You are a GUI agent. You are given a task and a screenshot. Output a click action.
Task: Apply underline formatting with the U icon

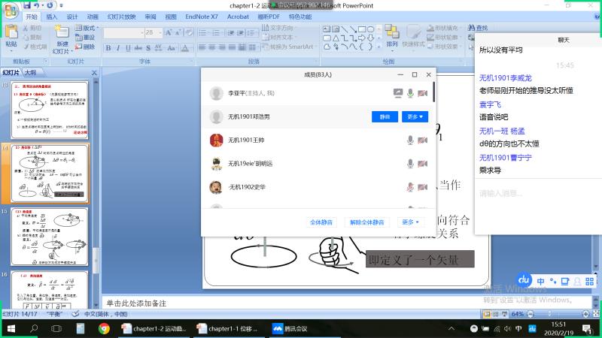coord(128,48)
